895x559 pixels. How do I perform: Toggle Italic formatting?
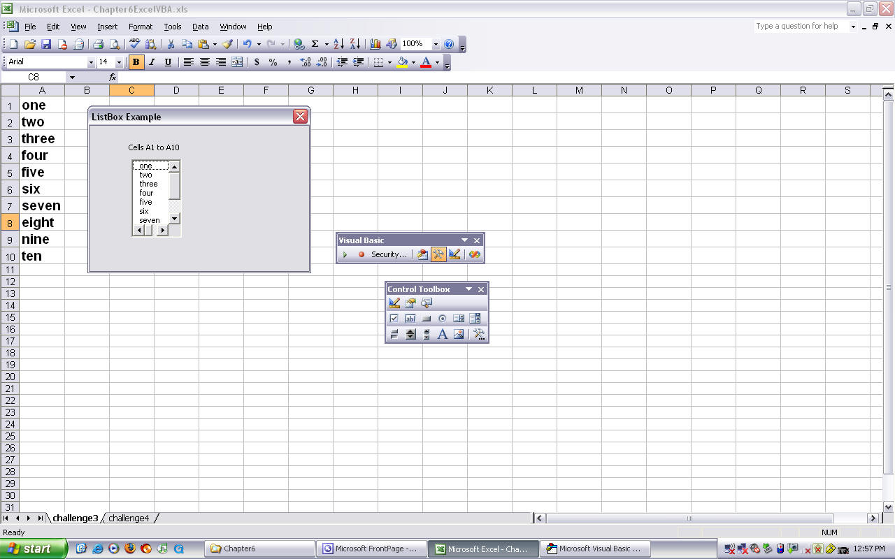pyautogui.click(x=152, y=62)
